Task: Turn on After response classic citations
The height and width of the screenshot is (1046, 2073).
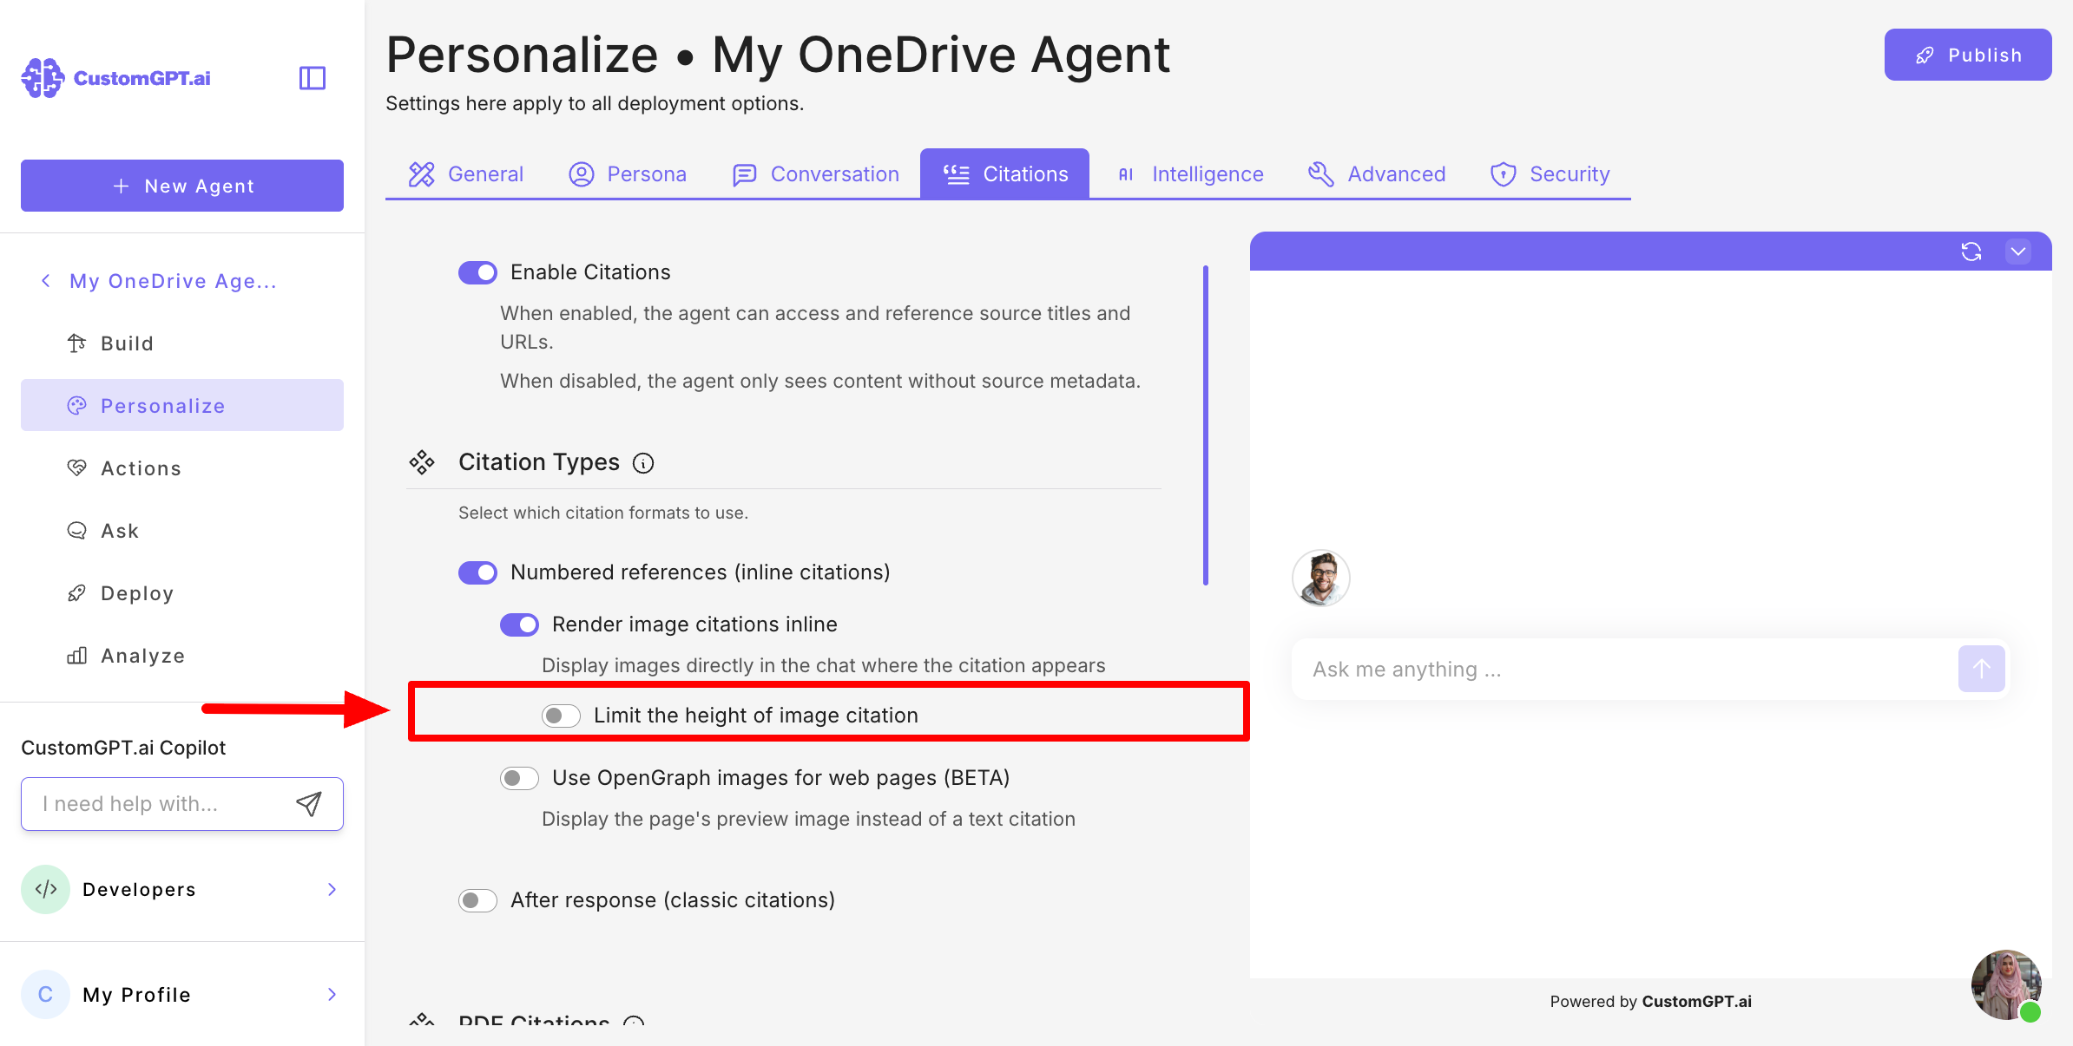Action: pyautogui.click(x=477, y=900)
